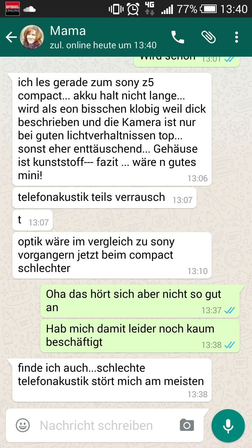252x448 pixels.
Task: Tap the Spiegel Online notification icon
Action: [13, 9]
